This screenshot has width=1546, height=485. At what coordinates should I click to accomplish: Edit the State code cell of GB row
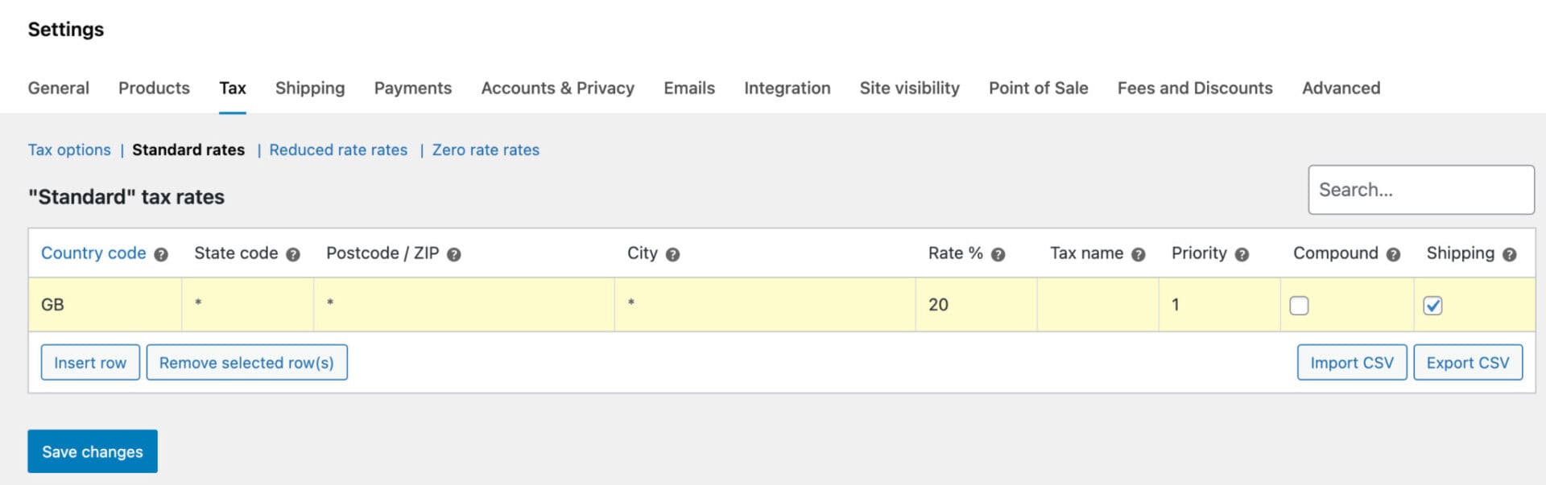[x=248, y=305]
